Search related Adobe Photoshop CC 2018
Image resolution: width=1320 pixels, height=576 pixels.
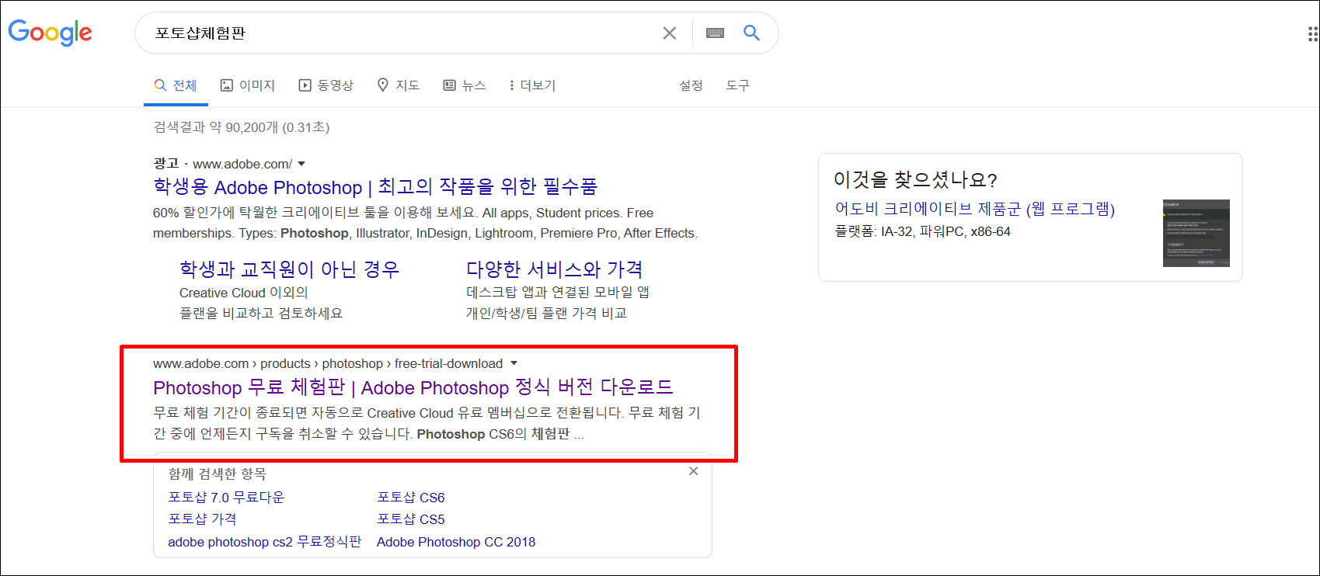tap(456, 542)
